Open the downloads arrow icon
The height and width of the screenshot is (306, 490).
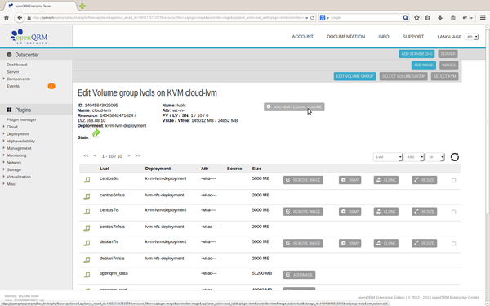coord(440,18)
